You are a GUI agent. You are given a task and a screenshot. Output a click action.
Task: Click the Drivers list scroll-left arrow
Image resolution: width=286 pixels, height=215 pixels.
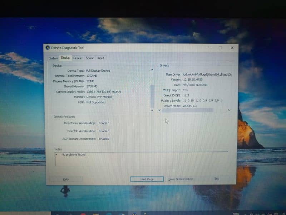point(160,110)
